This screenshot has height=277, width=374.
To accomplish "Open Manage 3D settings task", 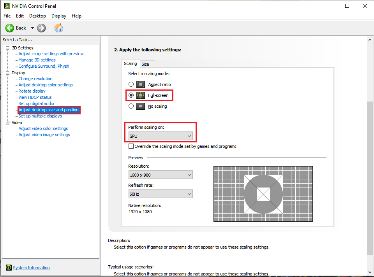I will click(37, 60).
